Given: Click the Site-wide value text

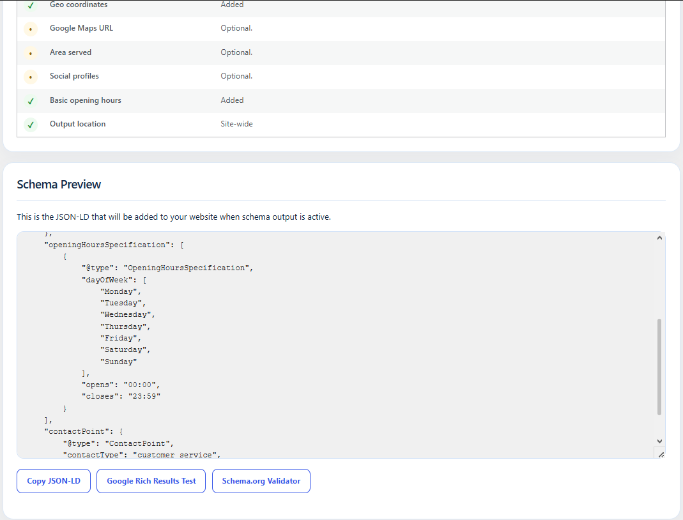Looking at the screenshot, I should point(236,124).
